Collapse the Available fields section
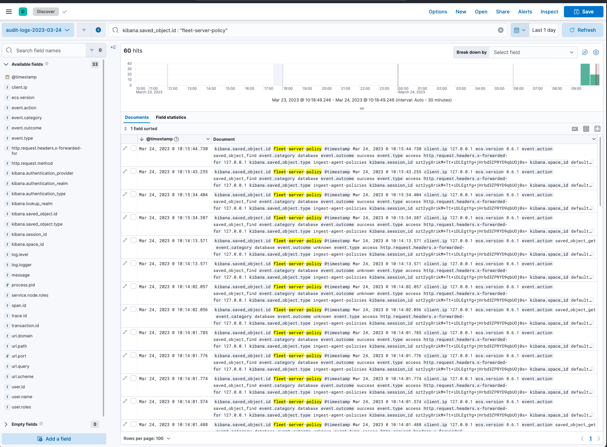 tap(6, 64)
